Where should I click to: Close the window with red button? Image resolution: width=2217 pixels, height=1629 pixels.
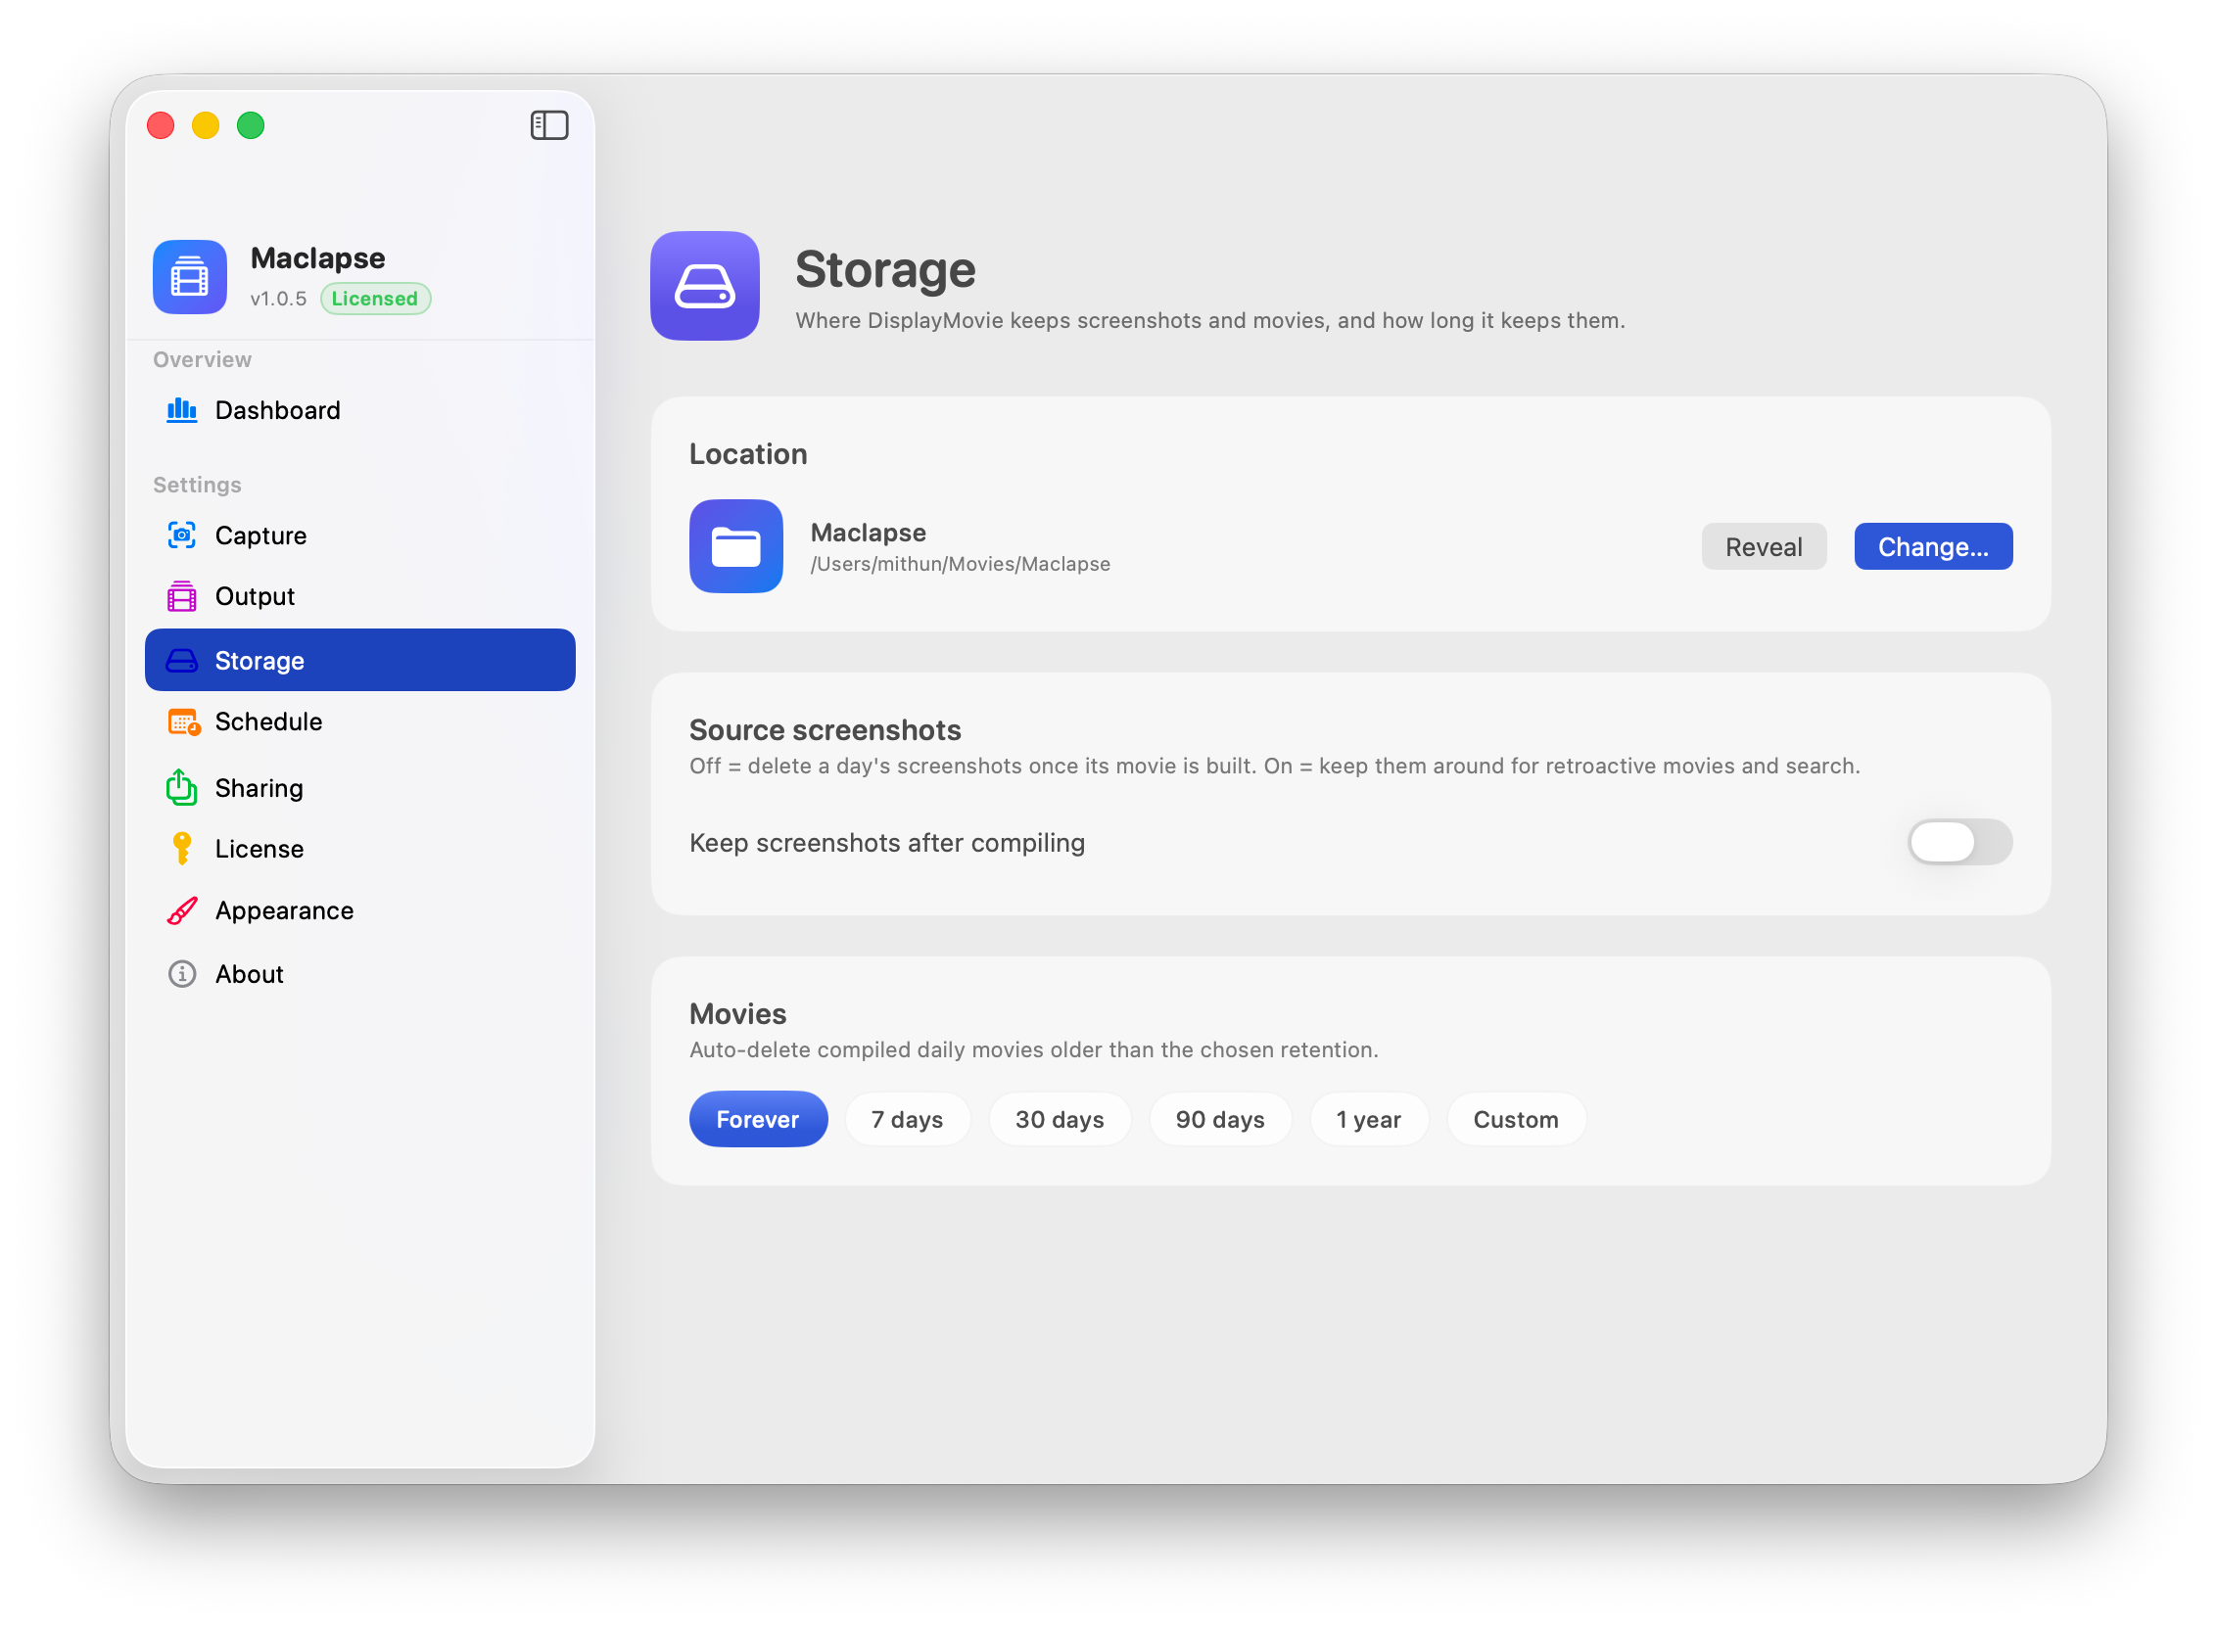(161, 125)
